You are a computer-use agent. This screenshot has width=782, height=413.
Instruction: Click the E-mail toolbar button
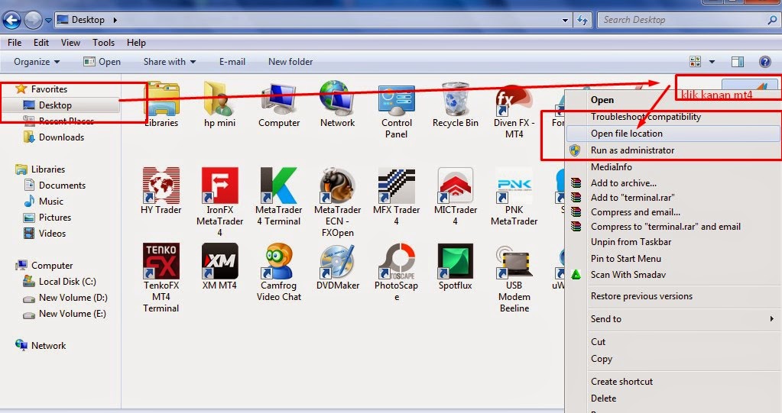tap(232, 62)
